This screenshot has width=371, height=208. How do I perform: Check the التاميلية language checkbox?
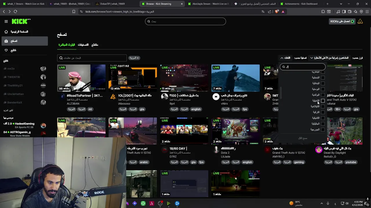click(323, 101)
